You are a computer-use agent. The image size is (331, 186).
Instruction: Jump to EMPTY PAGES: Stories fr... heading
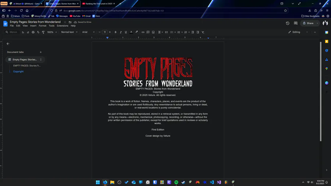27,65
